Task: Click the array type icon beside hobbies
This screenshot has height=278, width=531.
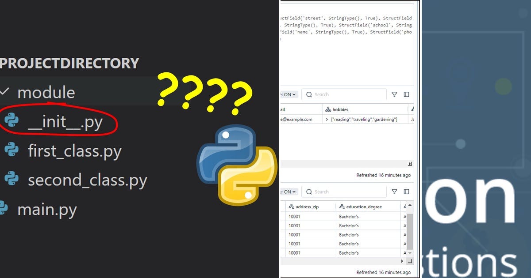Action: (x=328, y=109)
